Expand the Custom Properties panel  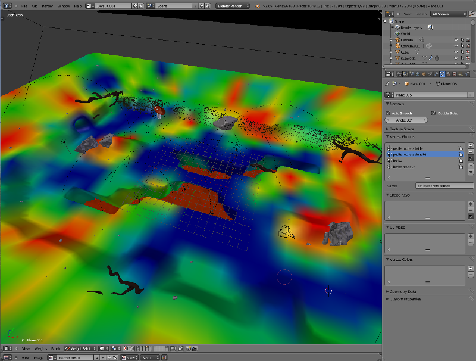[387, 299]
